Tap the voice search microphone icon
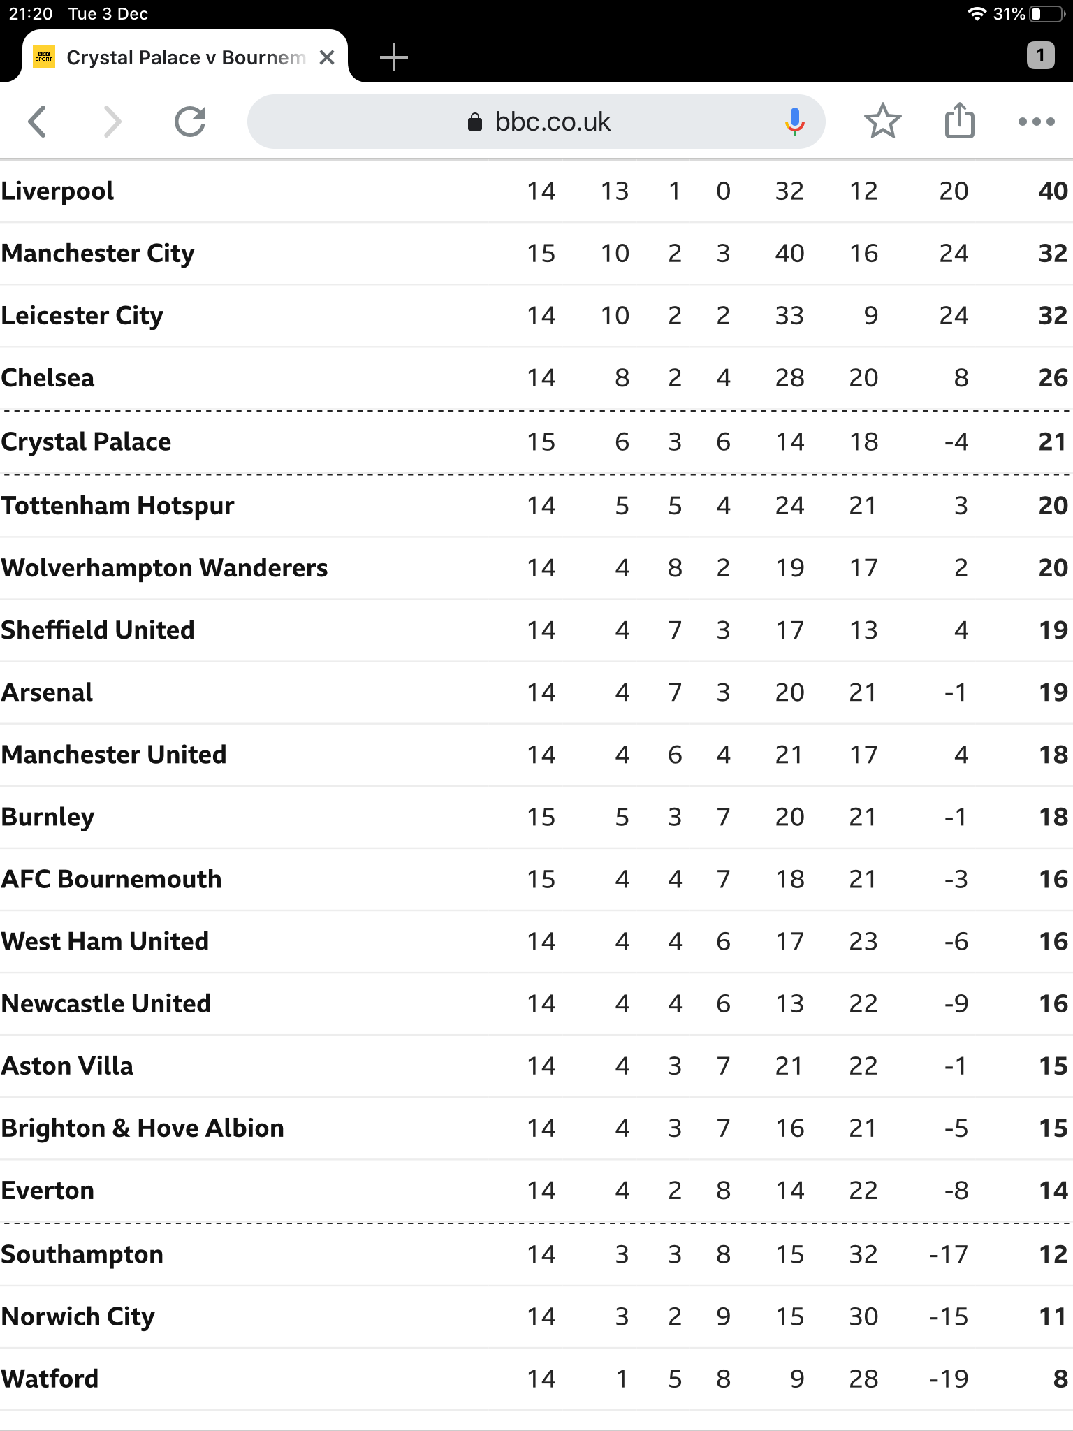 point(794,122)
